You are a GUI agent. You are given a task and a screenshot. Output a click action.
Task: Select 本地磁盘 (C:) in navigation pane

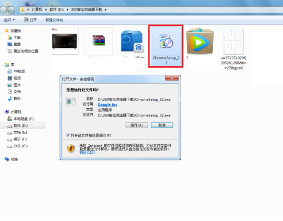tap(24, 119)
